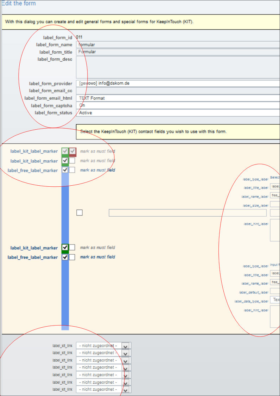Click the 'With this dialog you can create' info text
The width and height of the screenshot is (280, 396).
pyautogui.click(x=99, y=22)
